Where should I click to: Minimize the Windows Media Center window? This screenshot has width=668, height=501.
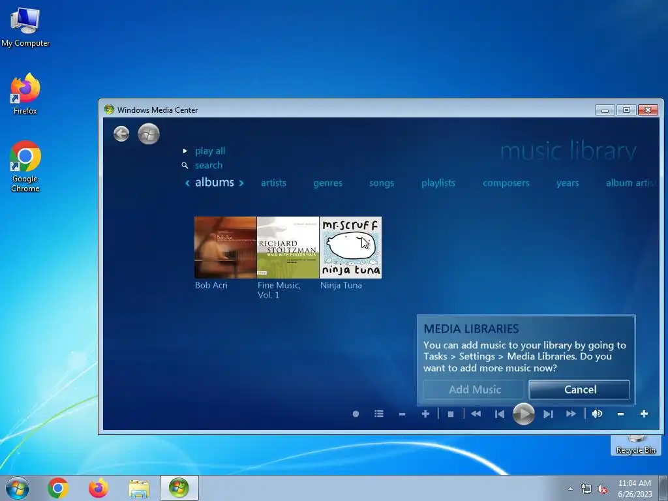tap(605, 110)
